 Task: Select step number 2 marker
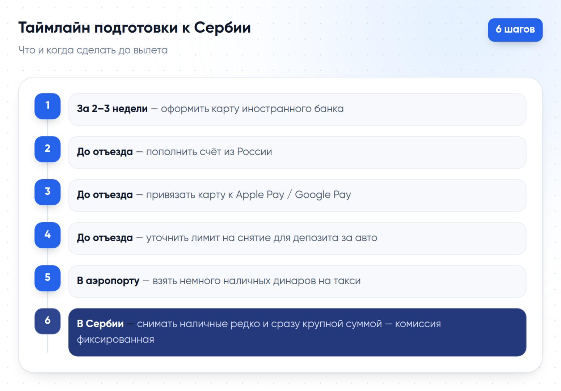[47, 149]
